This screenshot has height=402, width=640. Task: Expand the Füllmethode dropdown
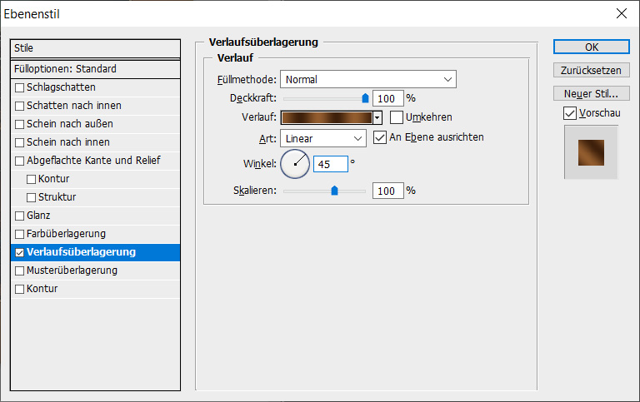click(368, 80)
